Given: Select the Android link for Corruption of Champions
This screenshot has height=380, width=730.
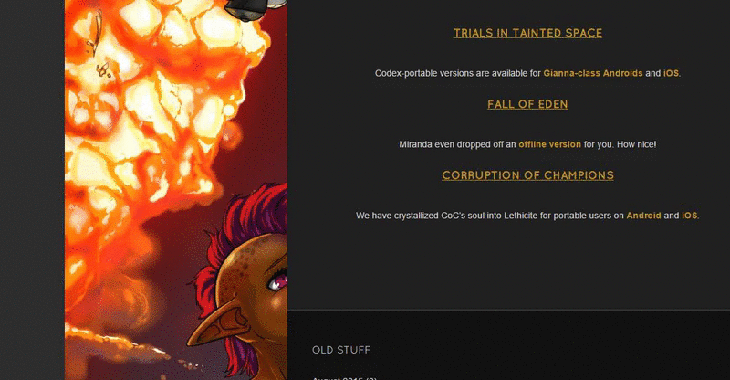Looking at the screenshot, I should [643, 216].
